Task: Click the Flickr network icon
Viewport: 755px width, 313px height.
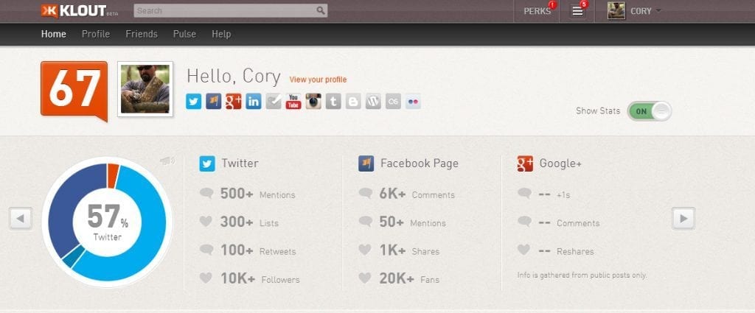Action: [413, 102]
